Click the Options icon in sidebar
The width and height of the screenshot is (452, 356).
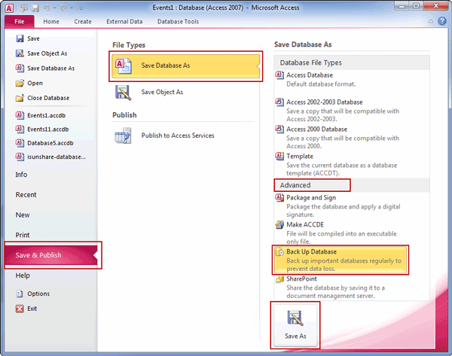click(20, 294)
